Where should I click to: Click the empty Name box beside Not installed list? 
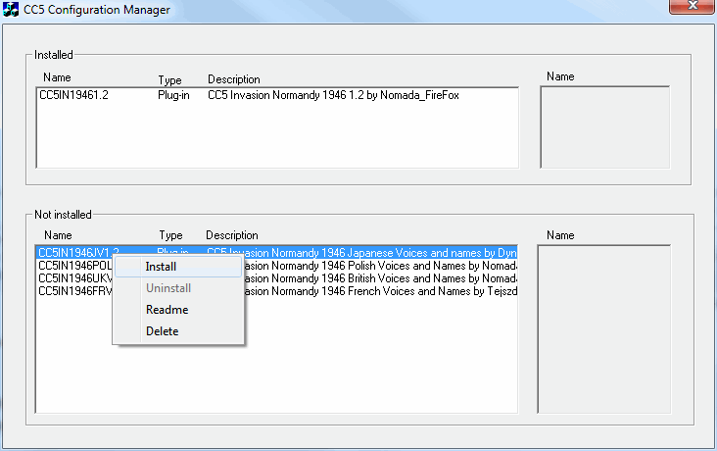[x=603, y=327]
